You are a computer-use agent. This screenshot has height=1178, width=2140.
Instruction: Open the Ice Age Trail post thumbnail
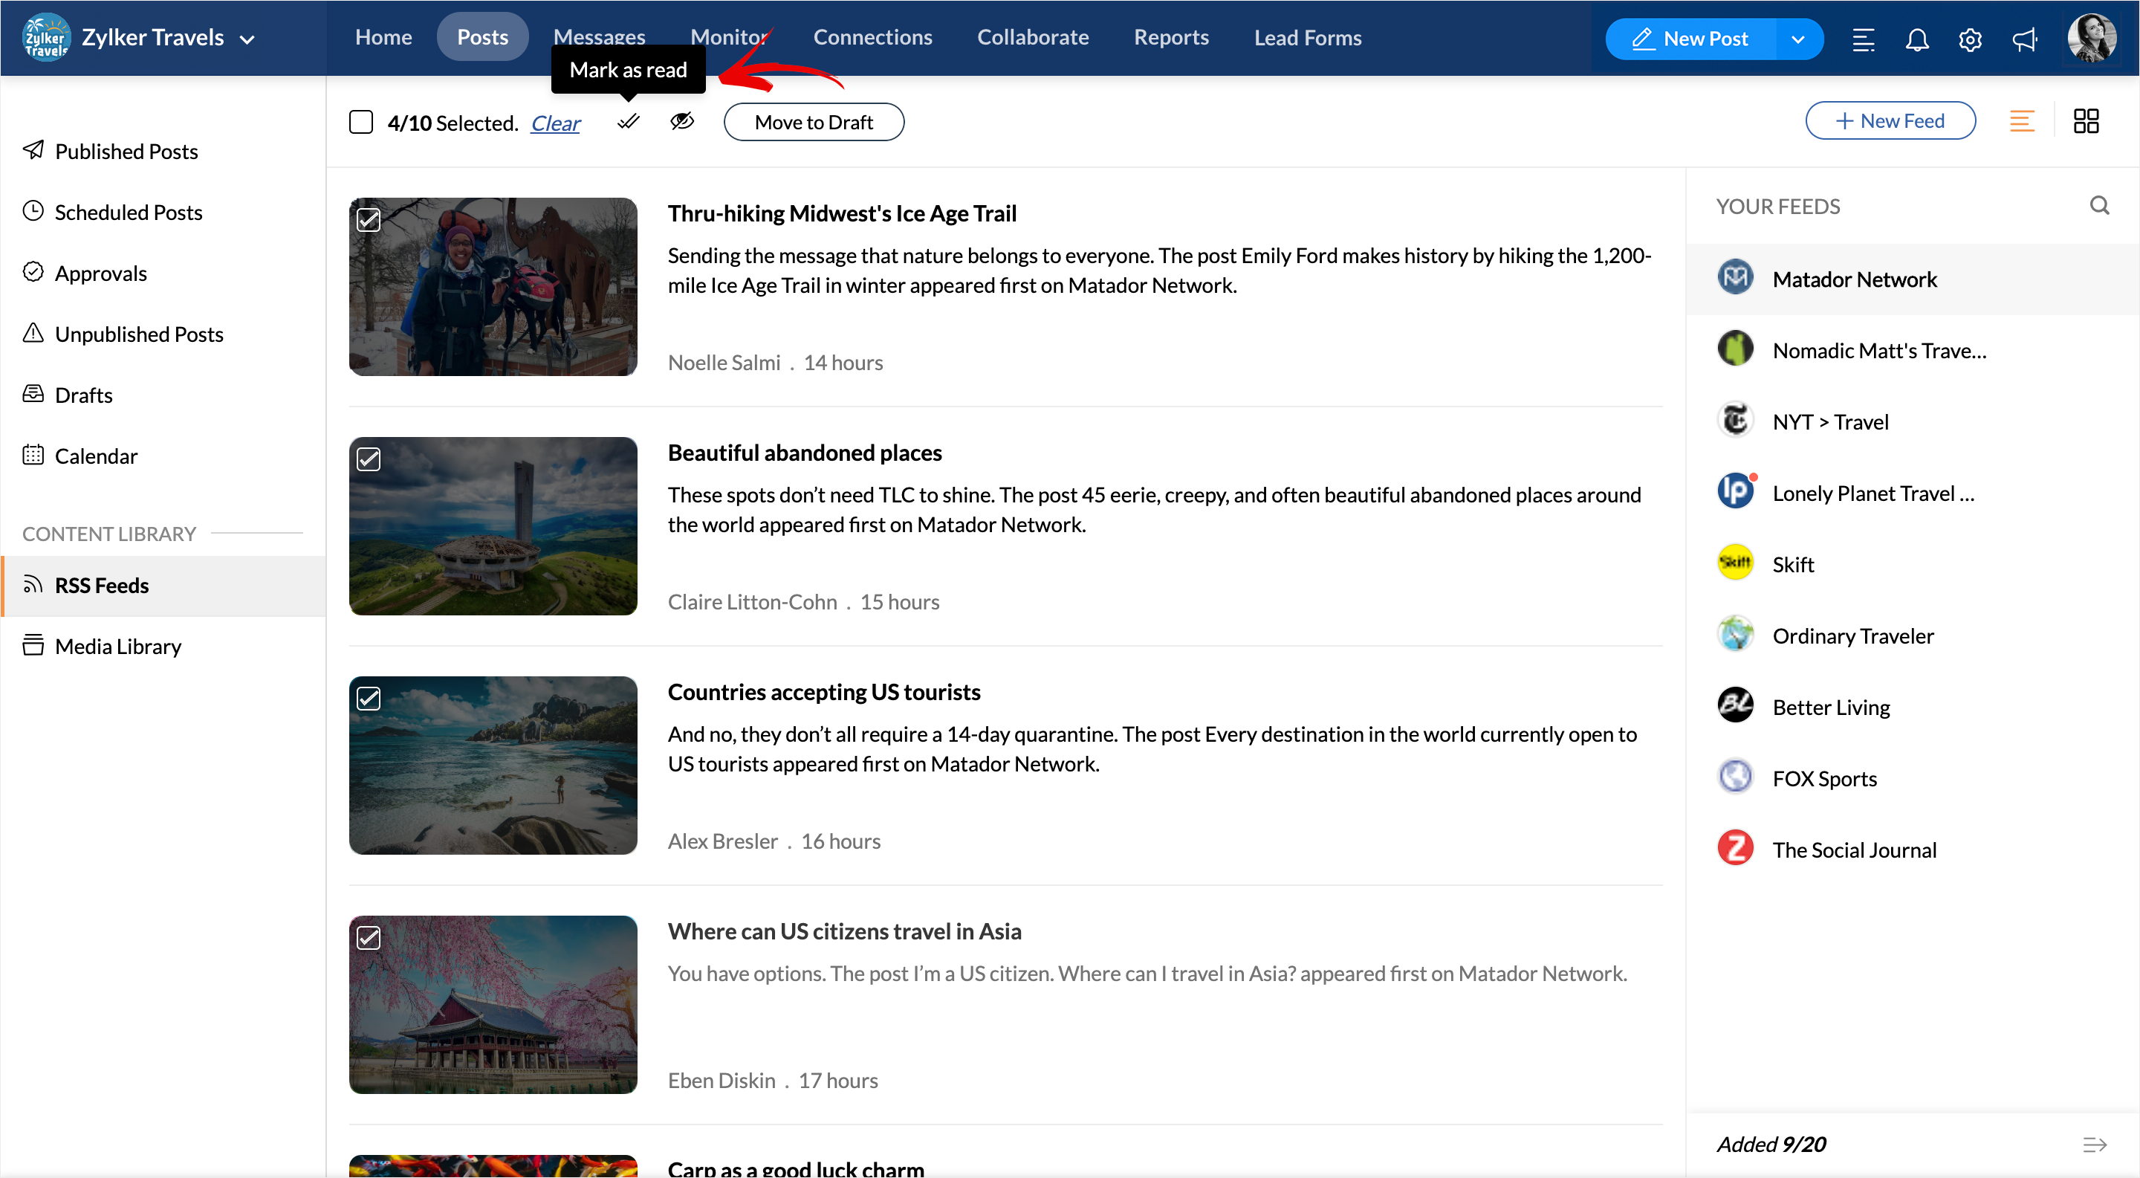coord(493,287)
